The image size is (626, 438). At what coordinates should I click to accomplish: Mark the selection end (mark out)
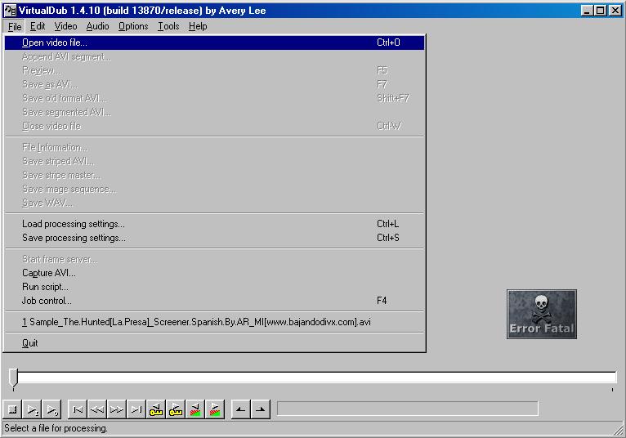coord(261,409)
